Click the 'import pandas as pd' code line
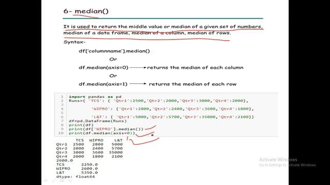This screenshot has height=185, width=330. click(95, 97)
